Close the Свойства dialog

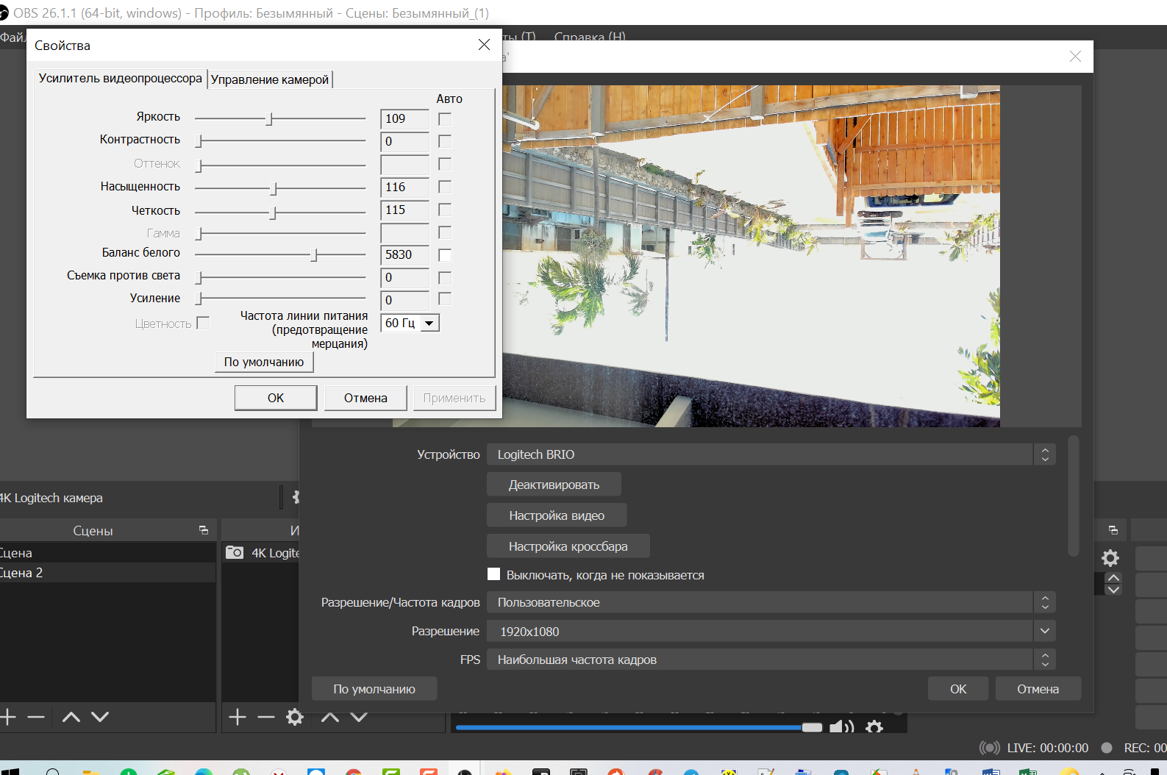pos(484,45)
